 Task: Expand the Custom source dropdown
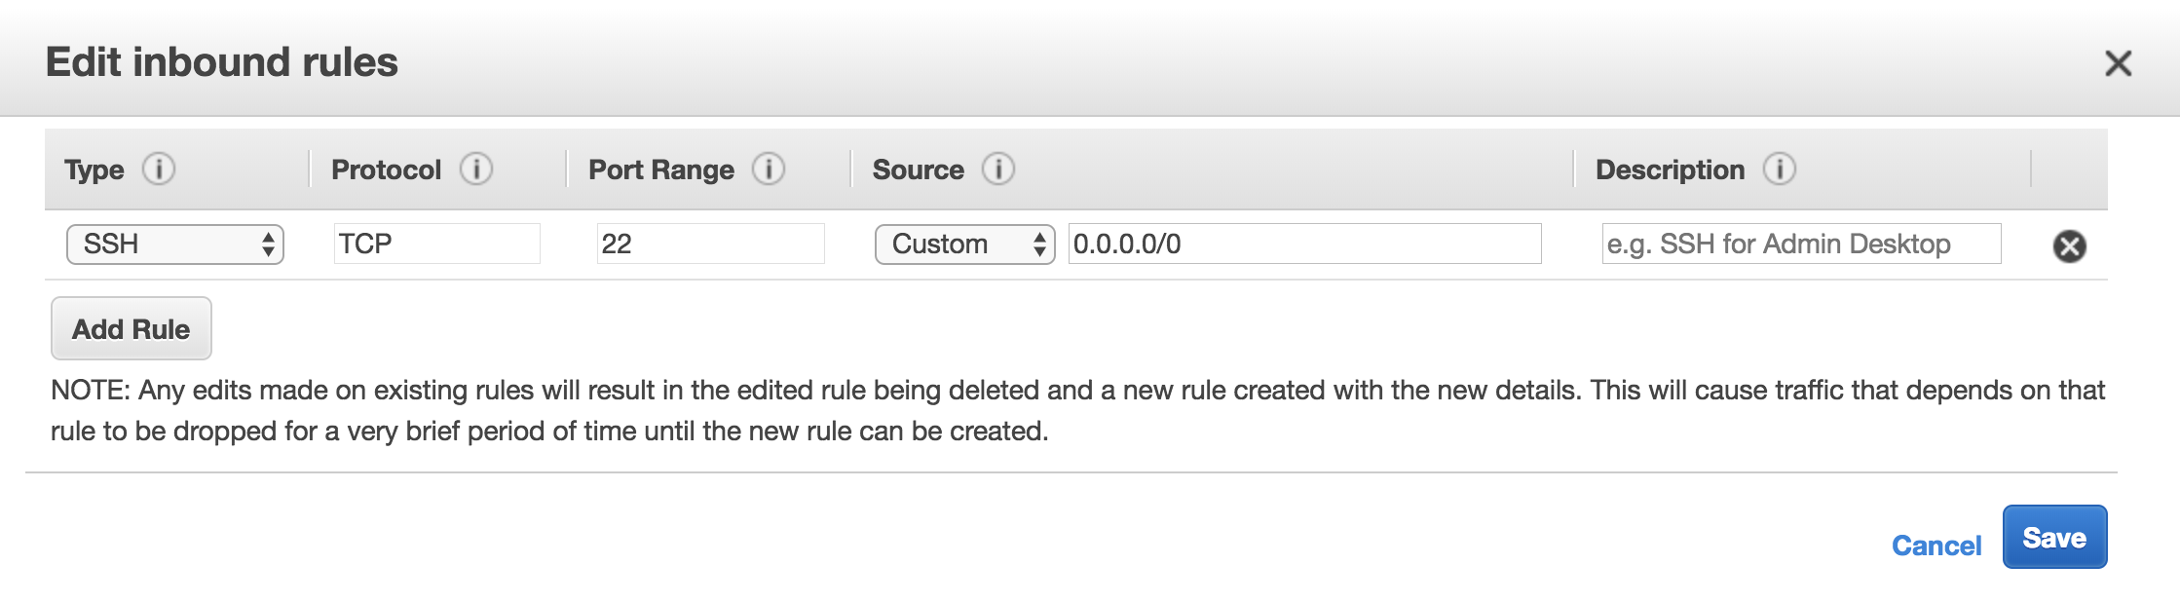pyautogui.click(x=964, y=245)
